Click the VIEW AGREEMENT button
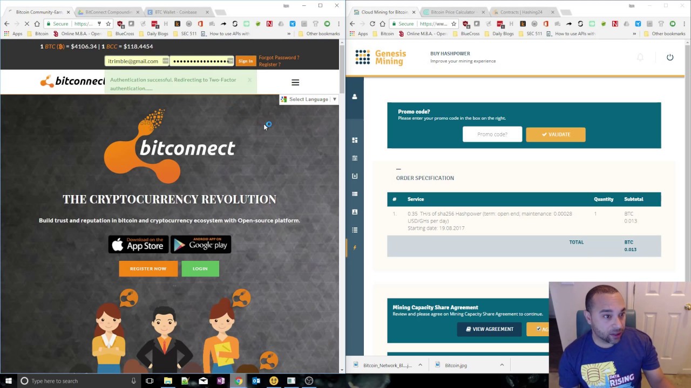The height and width of the screenshot is (388, 691). tap(490, 329)
